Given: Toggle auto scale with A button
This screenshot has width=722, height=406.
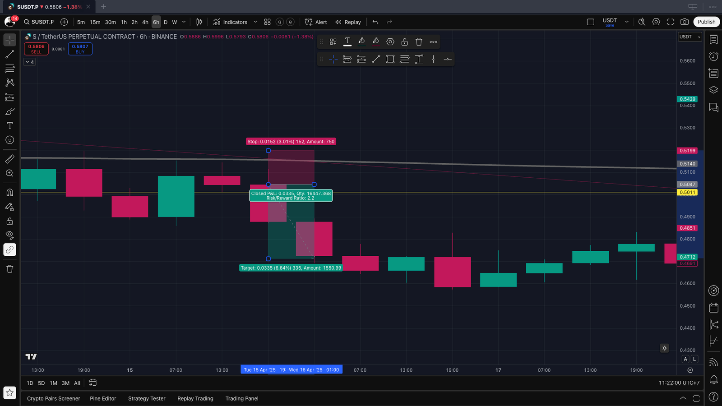Looking at the screenshot, I should click(685, 359).
